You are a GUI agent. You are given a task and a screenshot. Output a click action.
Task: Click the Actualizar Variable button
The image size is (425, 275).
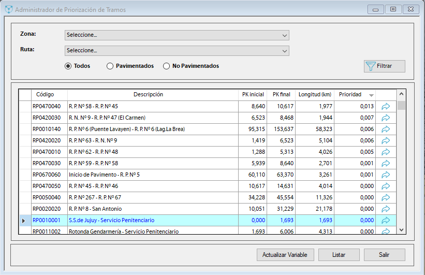tap(285, 255)
